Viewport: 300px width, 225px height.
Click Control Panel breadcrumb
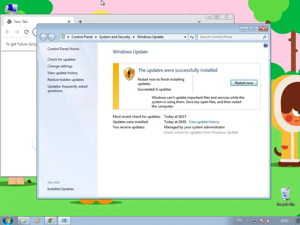pyautogui.click(x=82, y=37)
